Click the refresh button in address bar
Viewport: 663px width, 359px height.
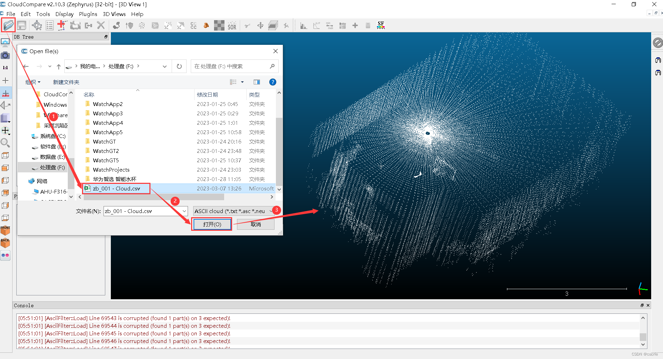click(x=179, y=66)
